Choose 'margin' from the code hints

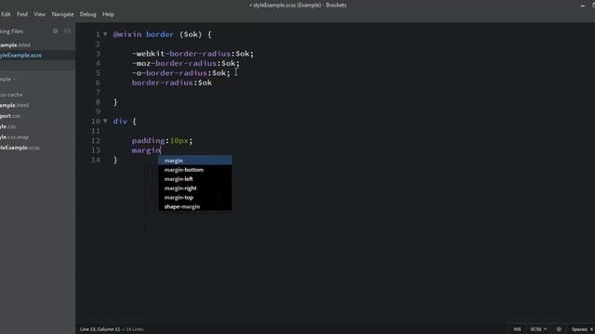[x=195, y=161]
